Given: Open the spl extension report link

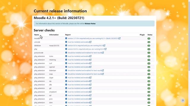Looking at the screenshot, I should click(78, 95).
